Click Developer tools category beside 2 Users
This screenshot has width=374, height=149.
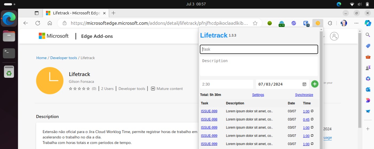[132, 89]
